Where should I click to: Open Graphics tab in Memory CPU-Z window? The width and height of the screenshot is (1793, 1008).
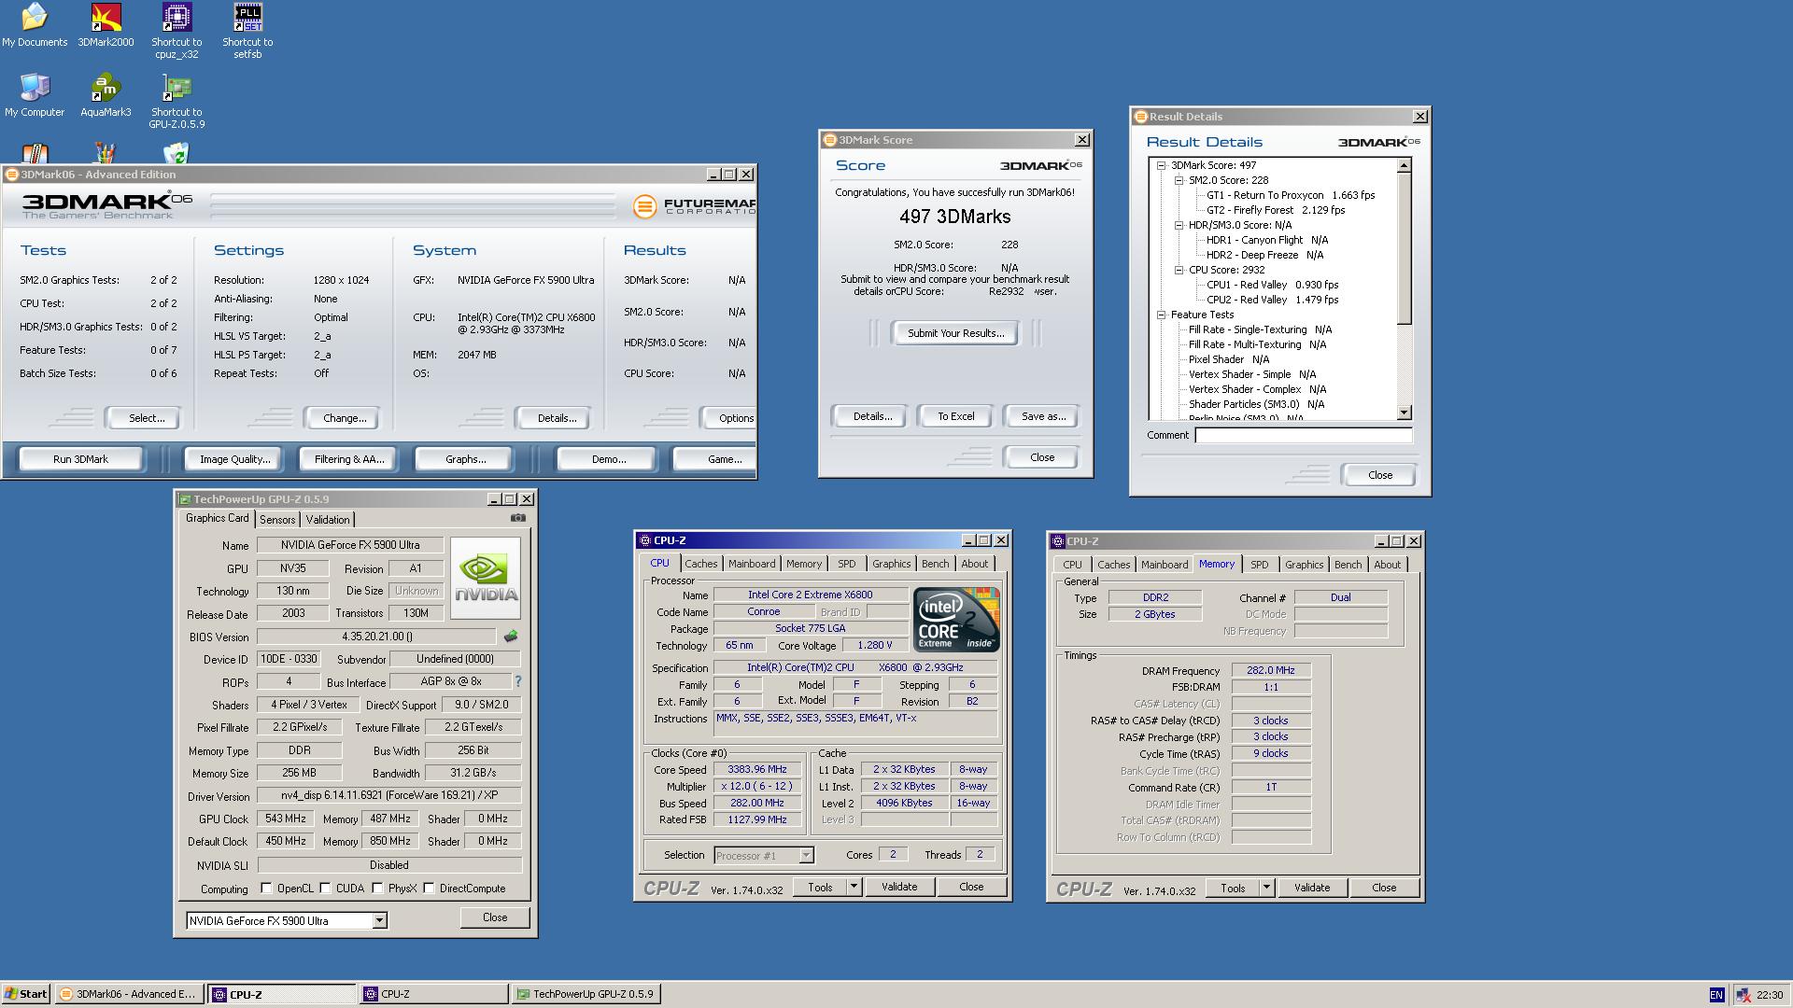pos(1304,565)
